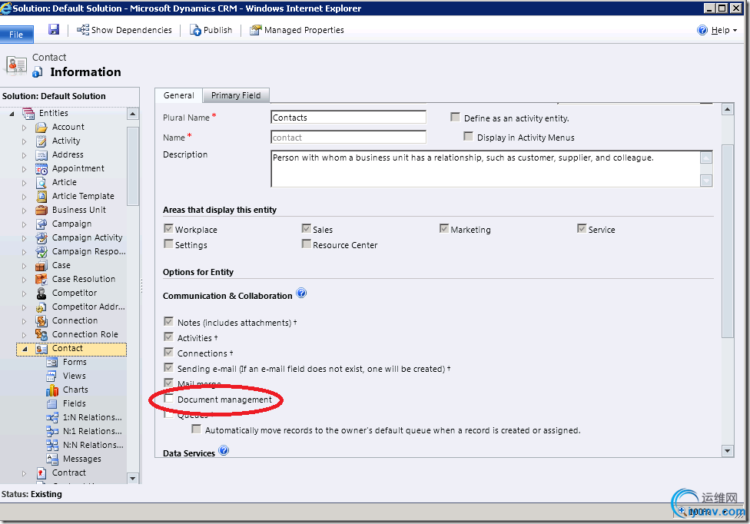Click the Help link text
This screenshot has height=524, width=750.
point(720,30)
